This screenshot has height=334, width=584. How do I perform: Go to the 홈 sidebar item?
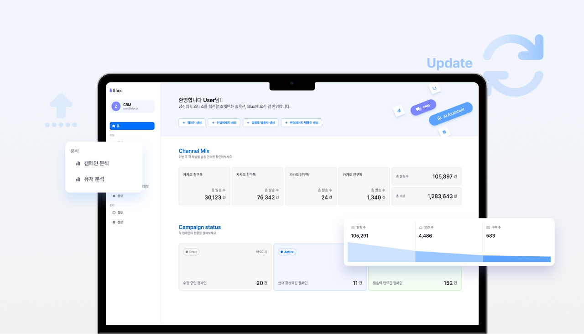click(x=132, y=126)
